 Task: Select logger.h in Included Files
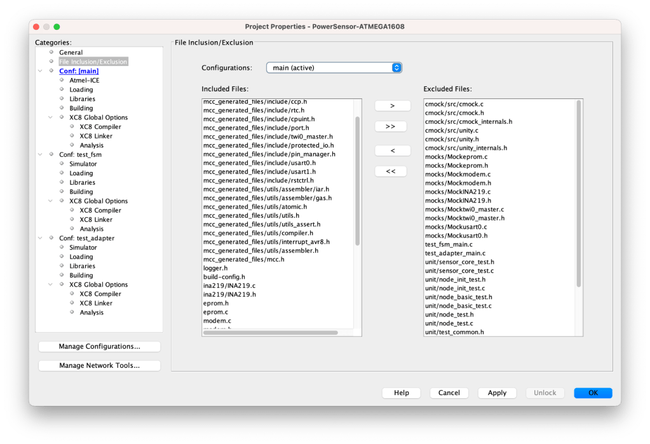tap(215, 268)
